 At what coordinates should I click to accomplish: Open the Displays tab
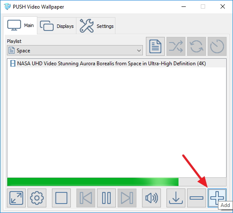57,26
